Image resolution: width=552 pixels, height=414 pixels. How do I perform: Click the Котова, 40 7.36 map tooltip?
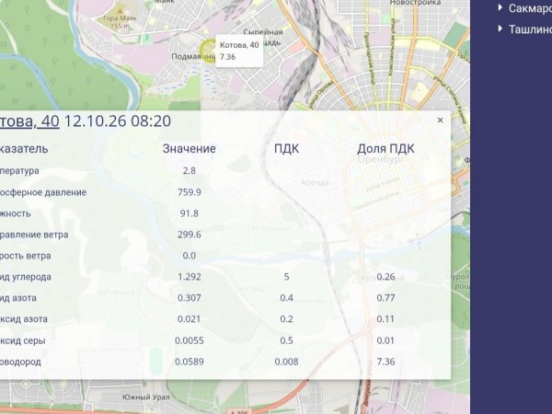tap(239, 51)
